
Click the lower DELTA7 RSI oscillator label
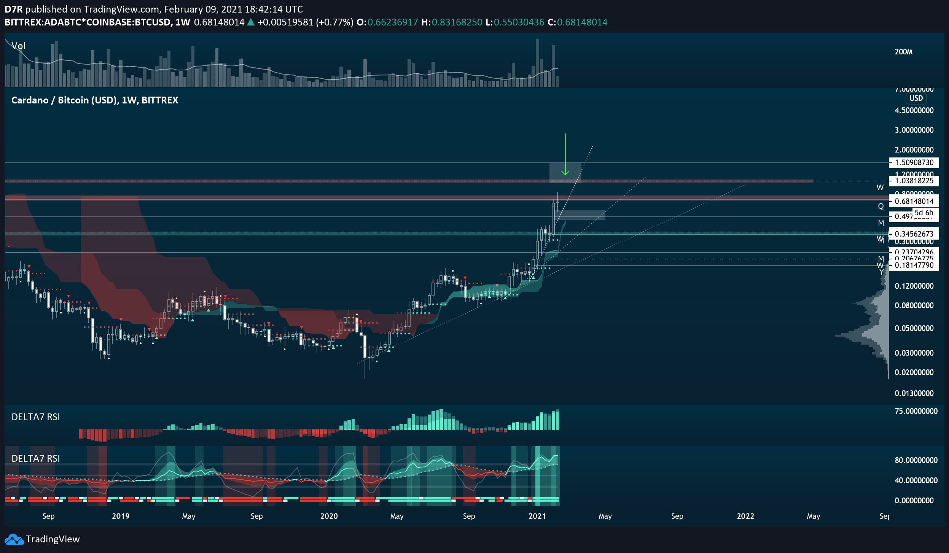[x=36, y=459]
